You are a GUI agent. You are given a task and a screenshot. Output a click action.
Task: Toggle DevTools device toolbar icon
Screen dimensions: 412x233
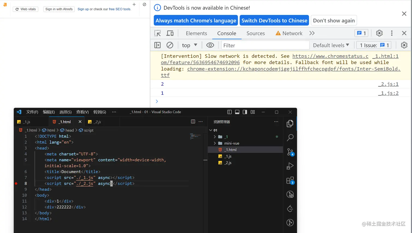point(170,33)
